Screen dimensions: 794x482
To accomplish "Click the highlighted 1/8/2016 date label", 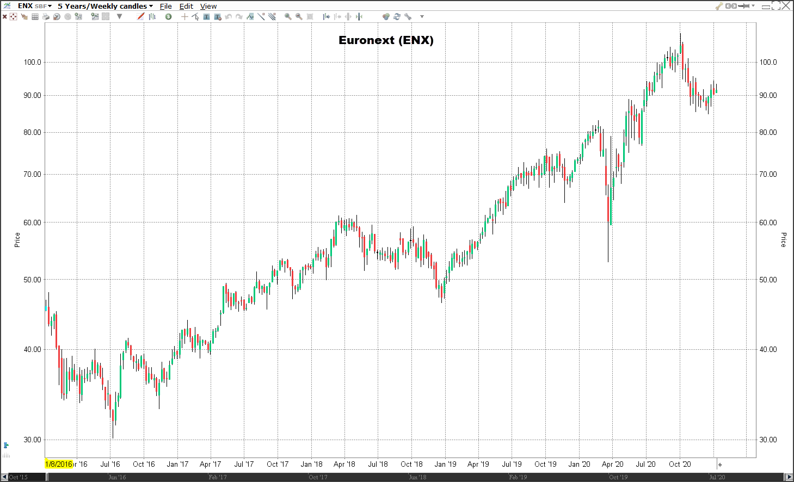I will 59,464.
